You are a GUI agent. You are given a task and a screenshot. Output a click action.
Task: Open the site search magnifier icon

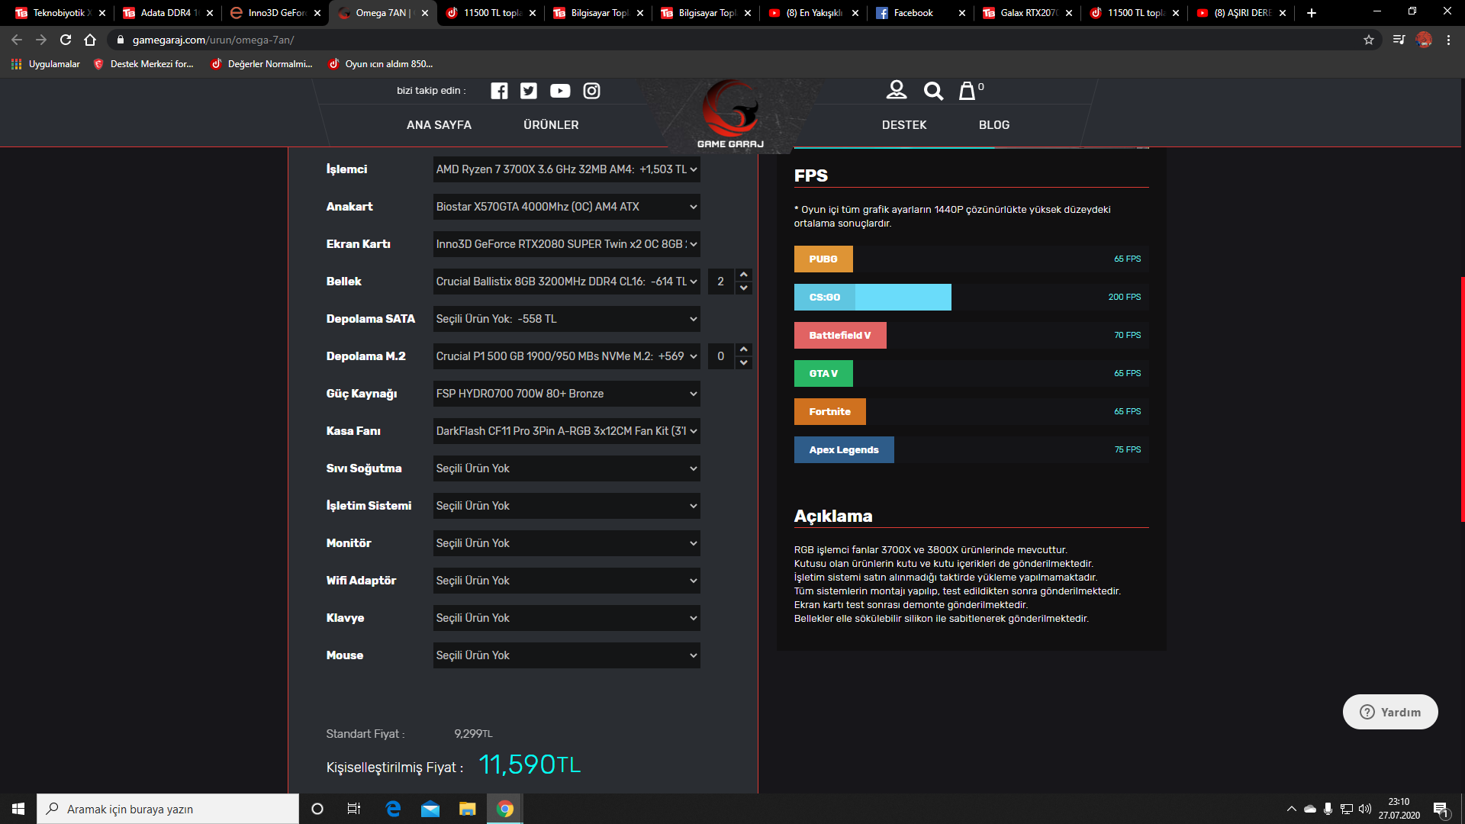pyautogui.click(x=933, y=91)
